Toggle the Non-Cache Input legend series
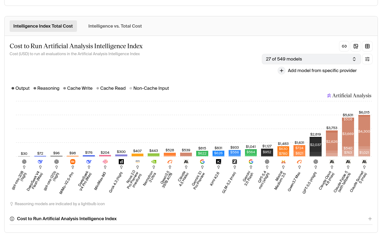Image resolution: width=383 pixels, height=240 pixels. pyautogui.click(x=149, y=88)
